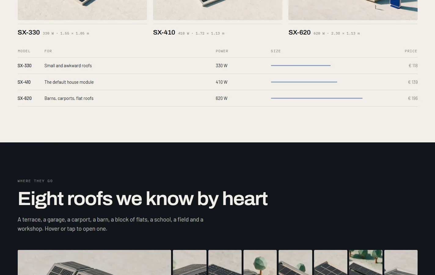Select the "330 W · 1.55 × 1.05 m" spec text
This screenshot has height=275, width=435.
(66, 33)
